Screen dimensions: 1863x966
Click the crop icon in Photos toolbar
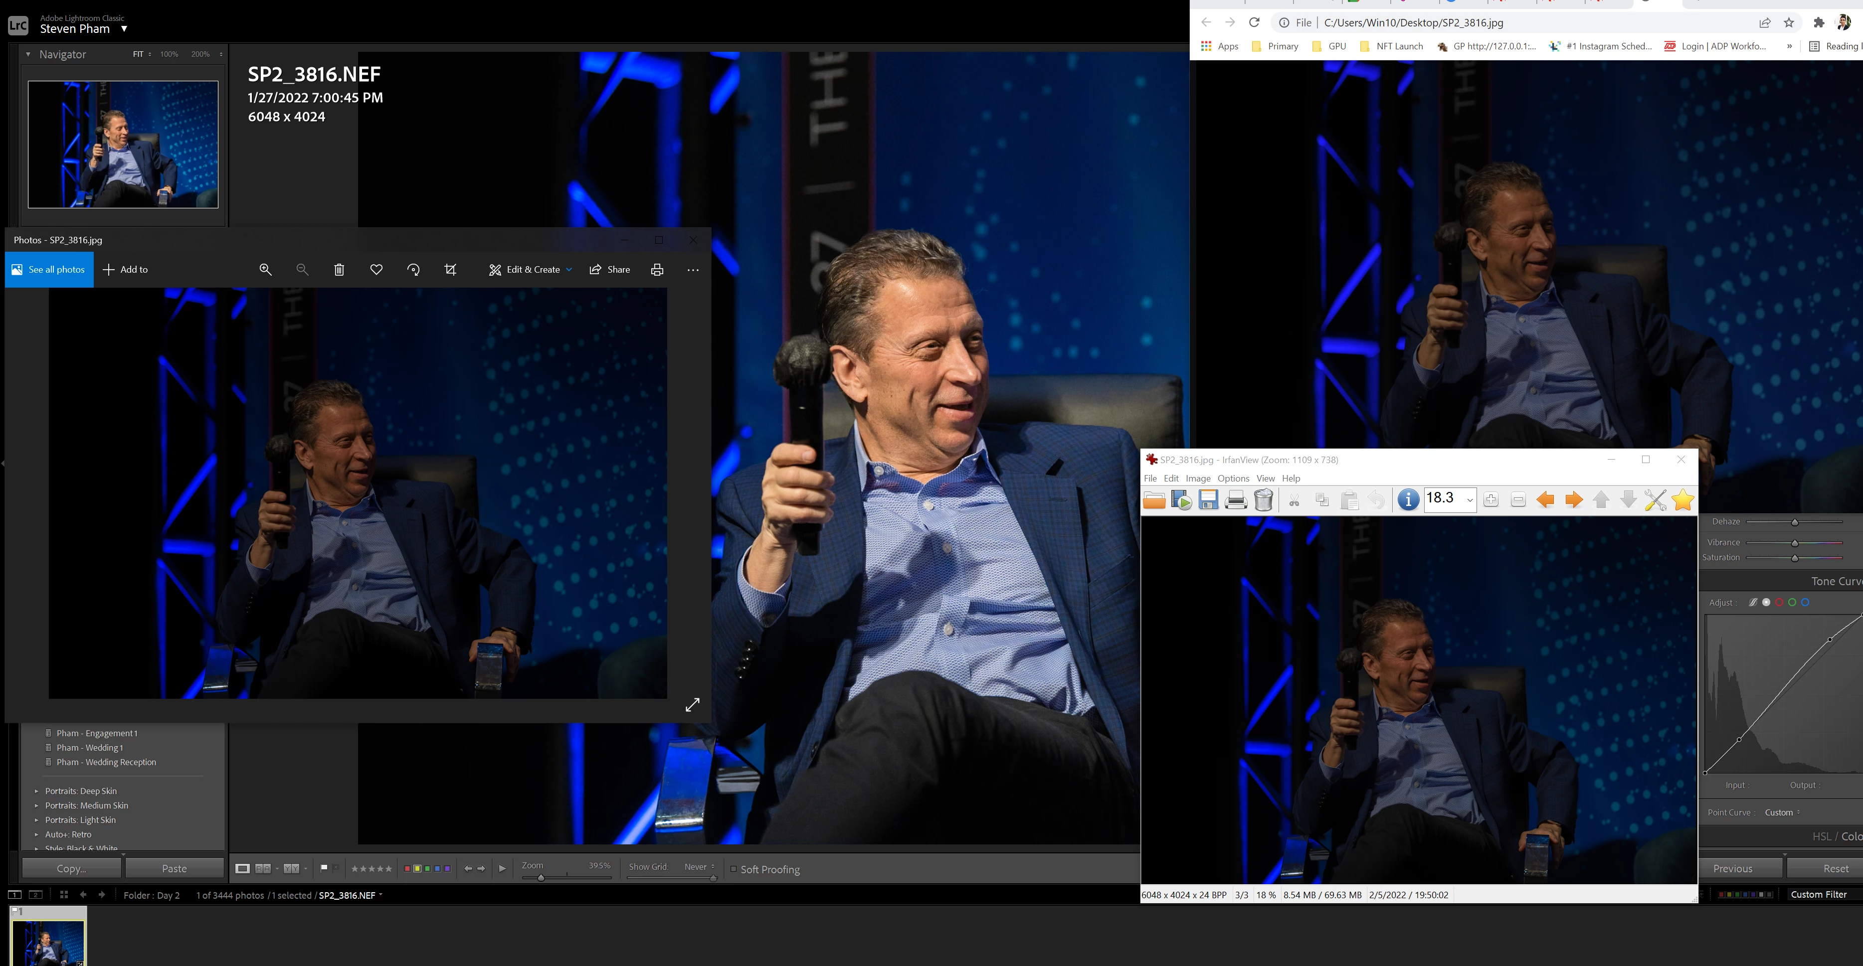pyautogui.click(x=451, y=270)
